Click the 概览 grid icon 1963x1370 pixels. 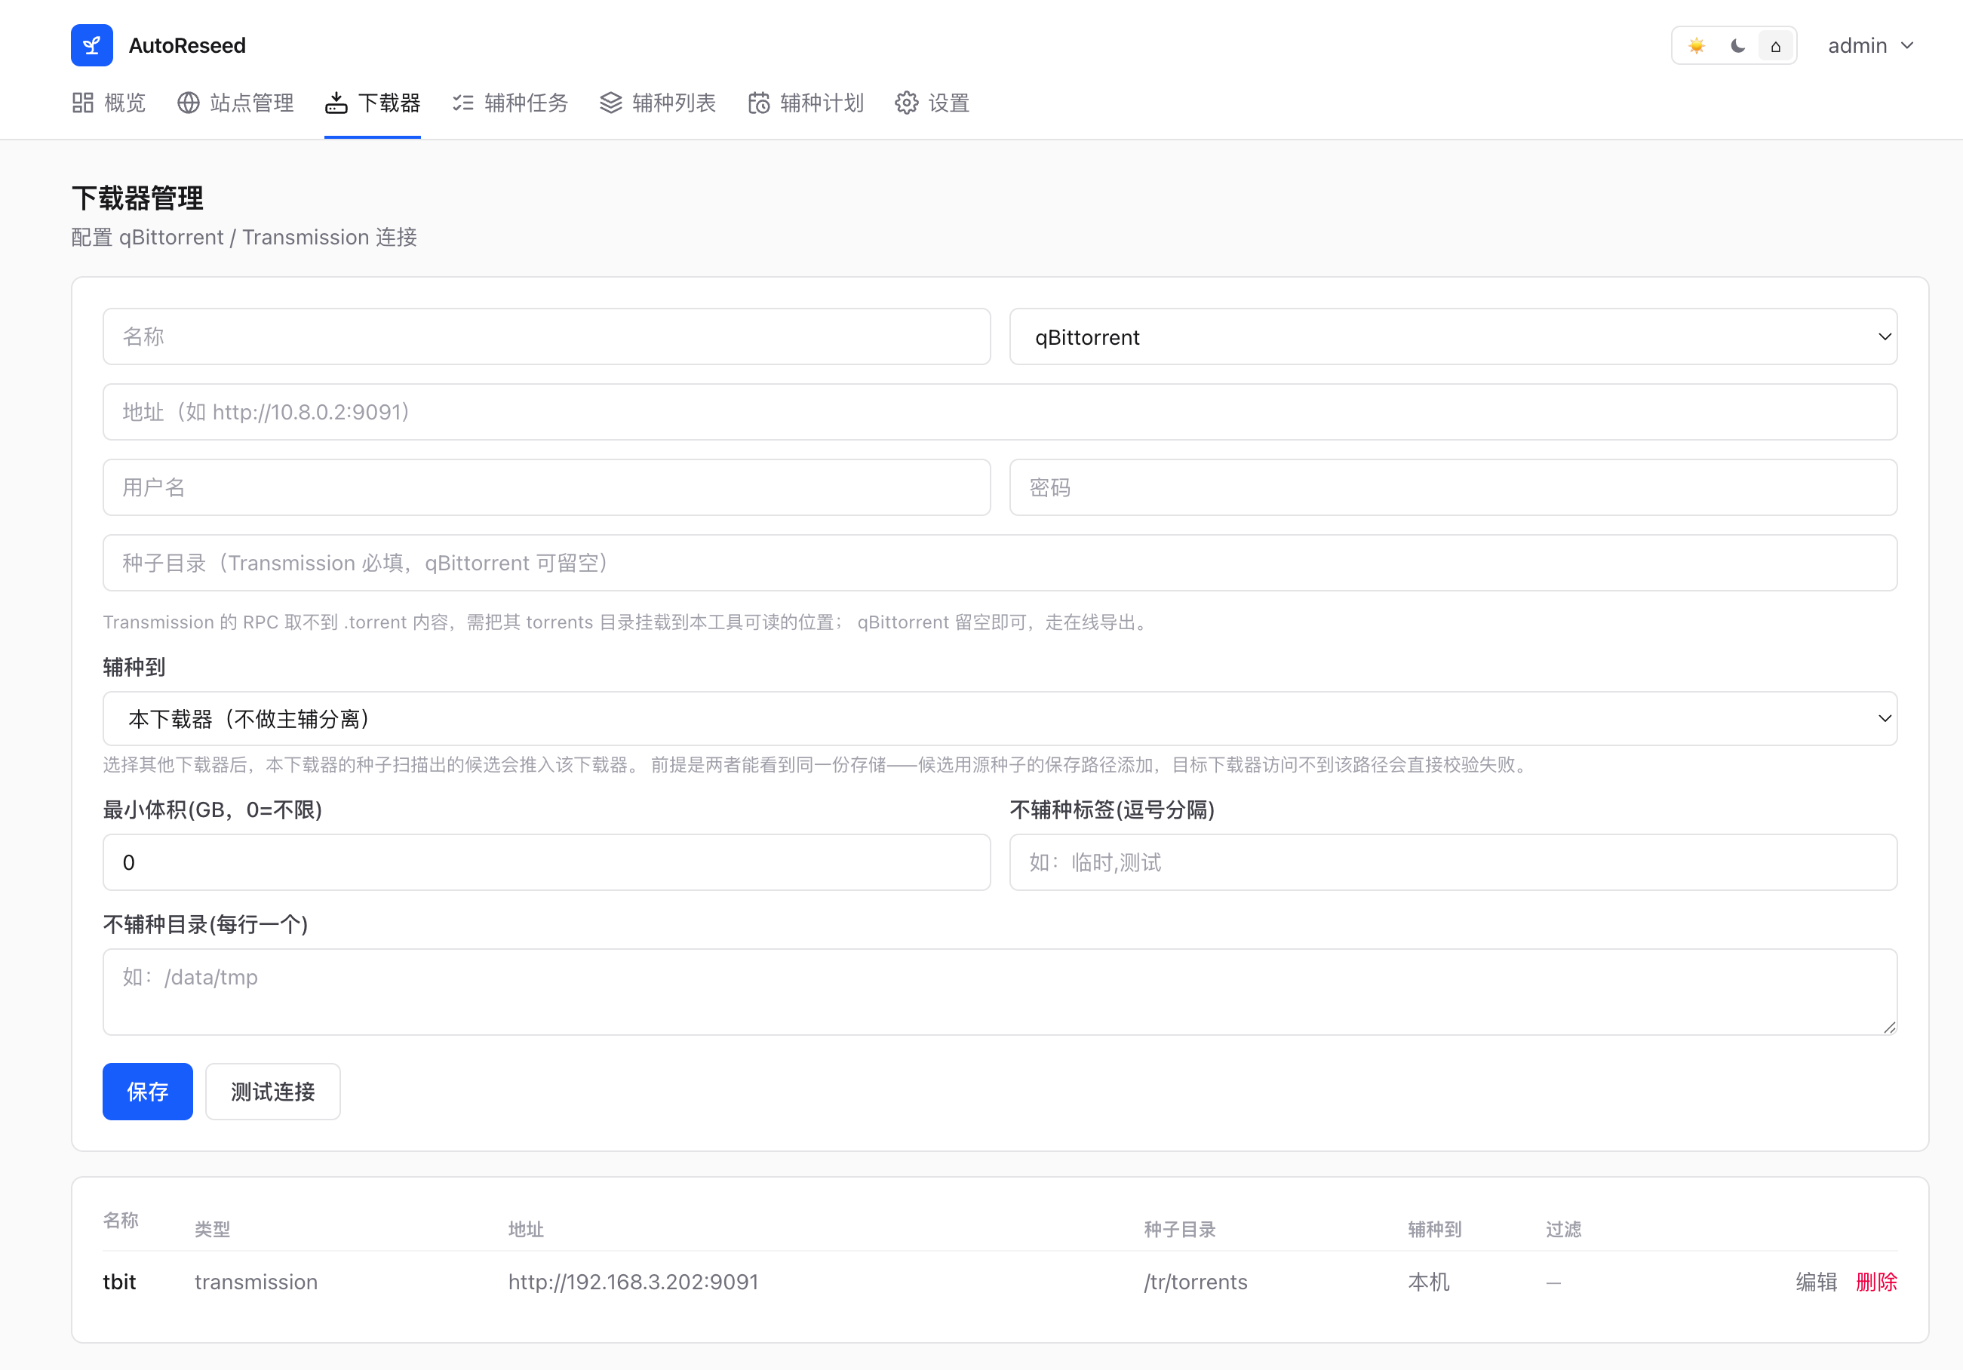click(x=83, y=103)
